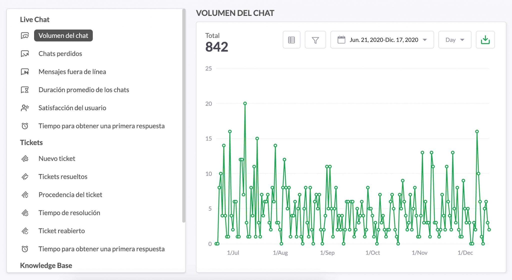Open the Day interval dropdown
This screenshot has height=280, width=512.
click(x=455, y=40)
